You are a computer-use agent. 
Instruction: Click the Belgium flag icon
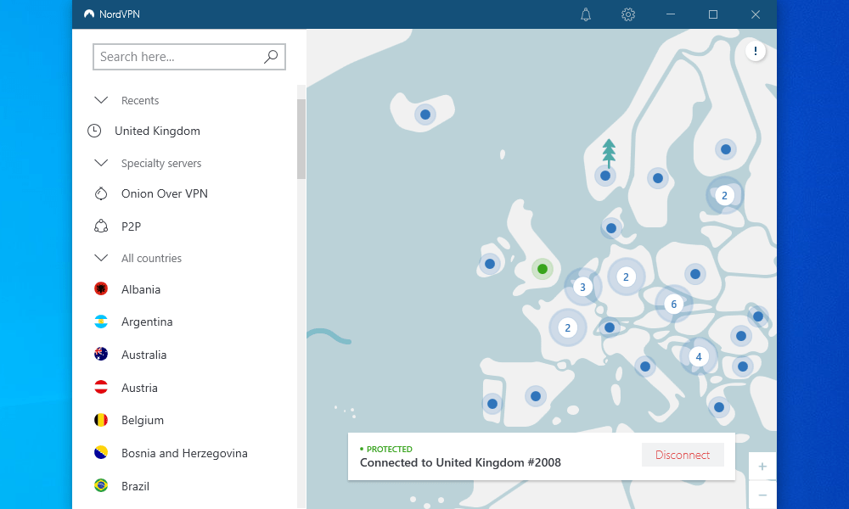pos(101,420)
